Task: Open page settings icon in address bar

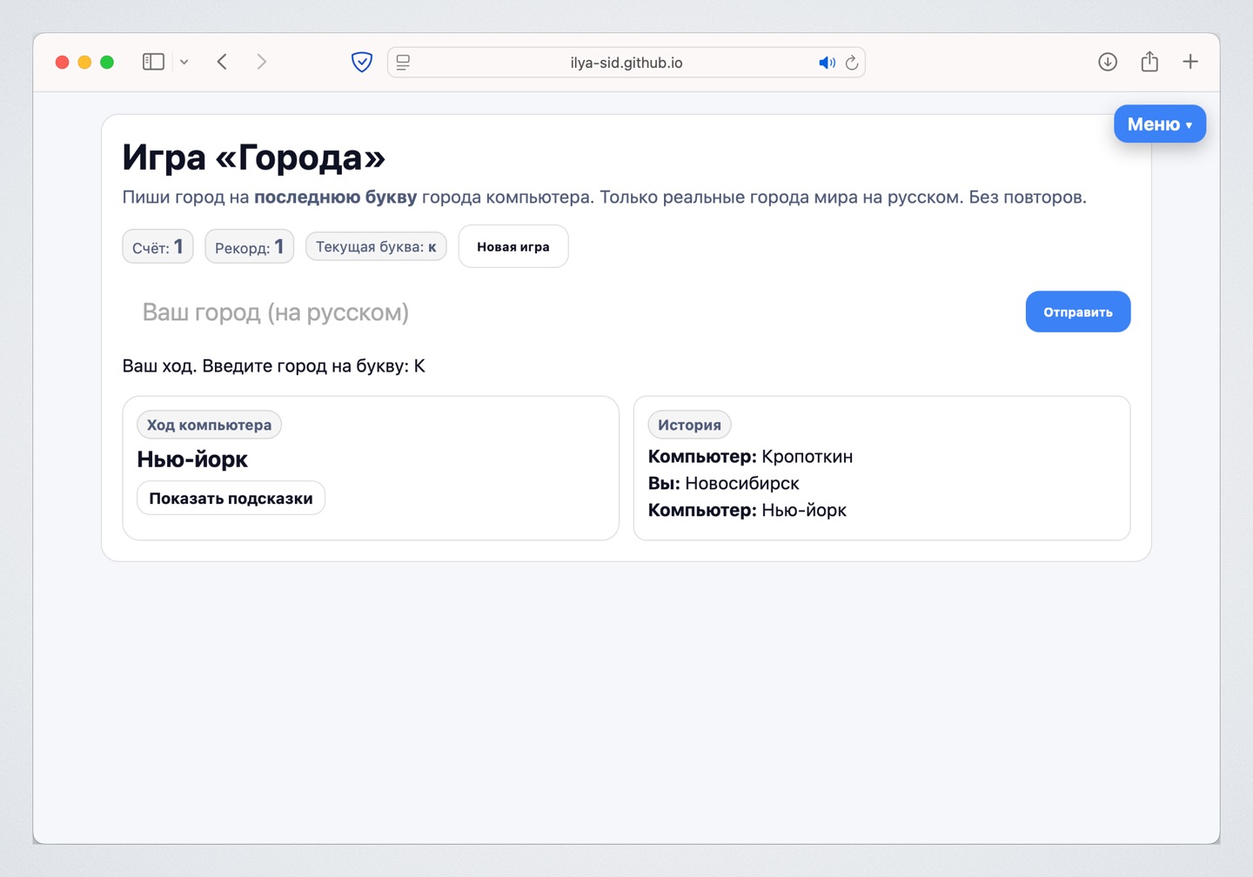Action: click(x=403, y=62)
